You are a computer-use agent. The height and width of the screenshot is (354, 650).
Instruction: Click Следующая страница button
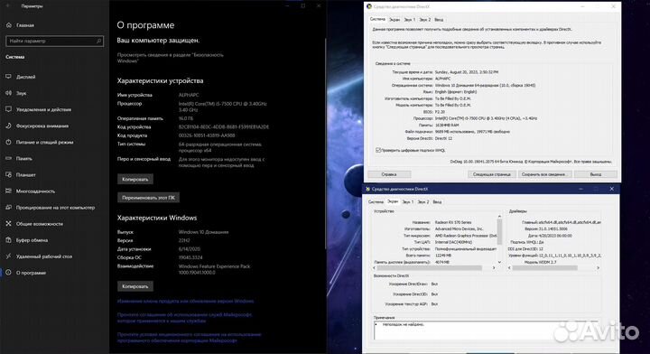[492, 174]
